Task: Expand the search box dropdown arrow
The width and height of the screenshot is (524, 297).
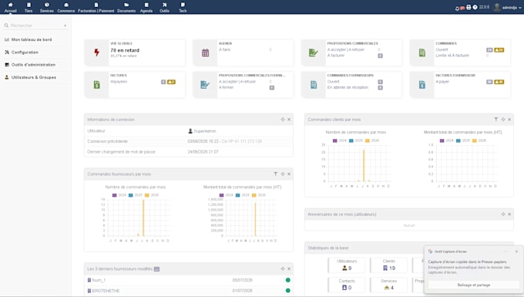Action: click(65, 25)
